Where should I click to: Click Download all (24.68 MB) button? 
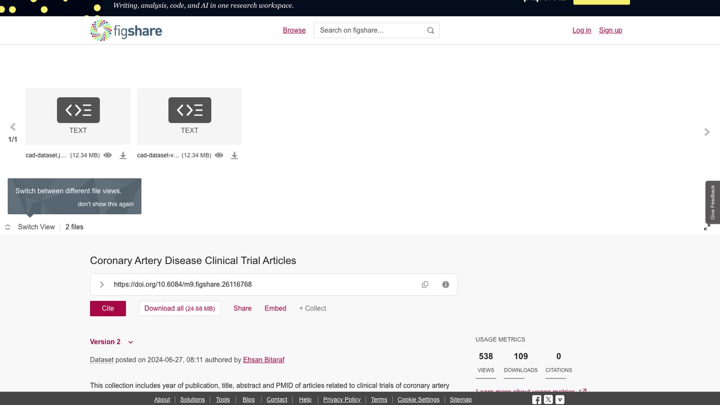point(179,308)
